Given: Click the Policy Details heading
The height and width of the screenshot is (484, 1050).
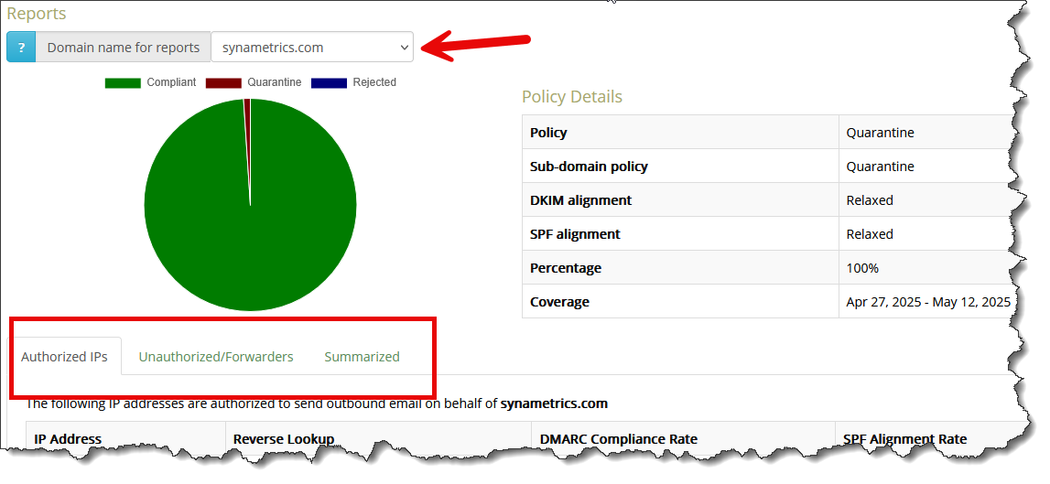Looking at the screenshot, I should (x=571, y=97).
